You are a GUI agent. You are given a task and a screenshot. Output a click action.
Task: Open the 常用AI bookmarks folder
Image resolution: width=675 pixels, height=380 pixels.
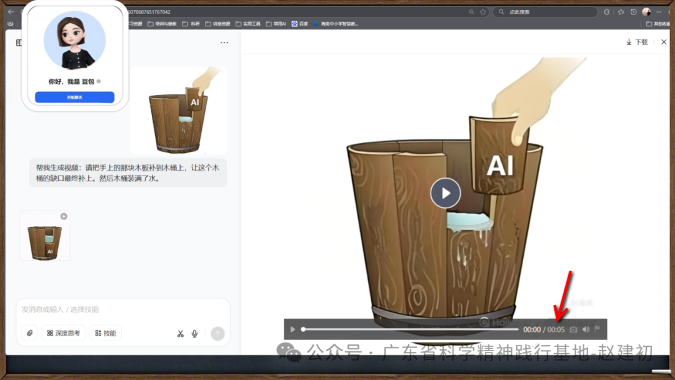point(276,24)
